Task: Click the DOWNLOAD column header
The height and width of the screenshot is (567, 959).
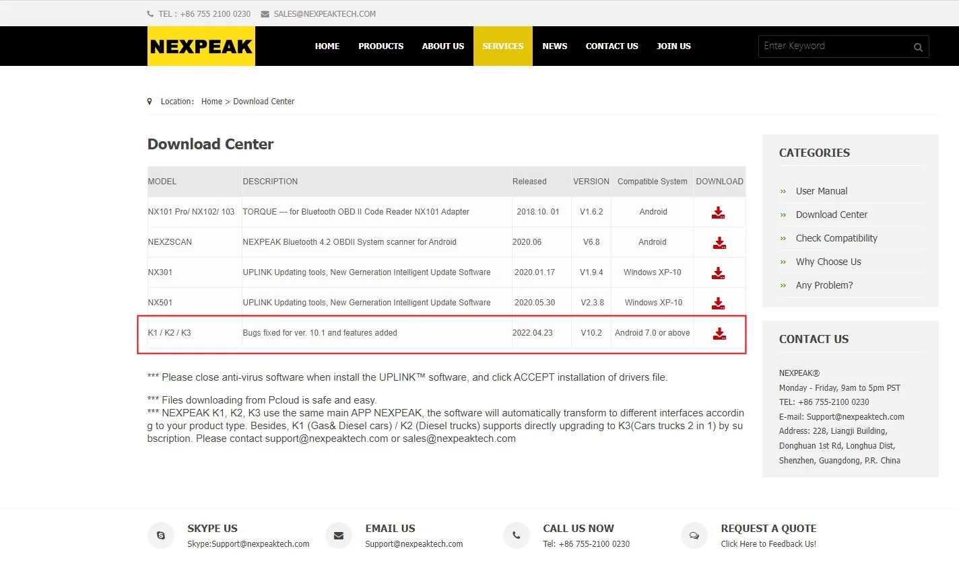Action: 720,182
